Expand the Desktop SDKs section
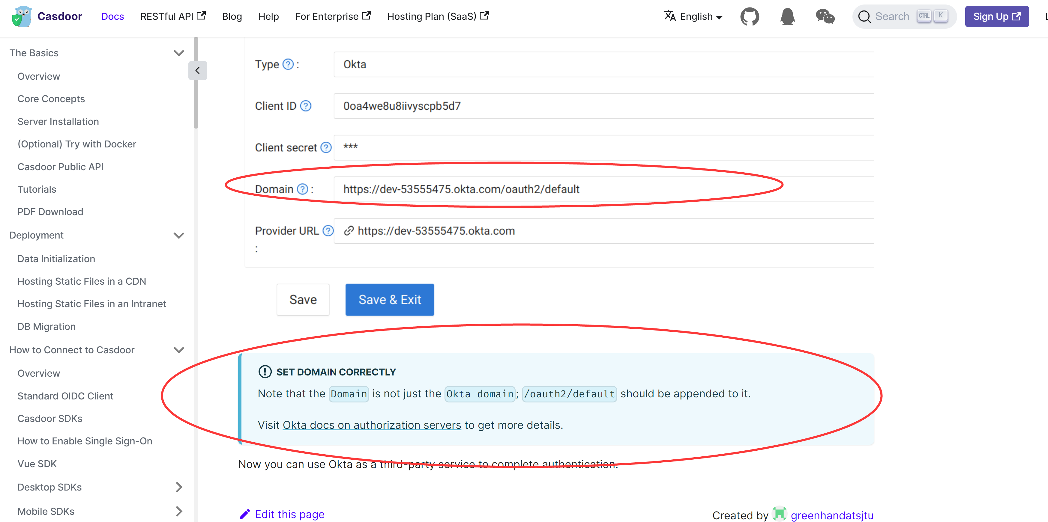Screen dimensions: 1048x522 click(x=179, y=487)
